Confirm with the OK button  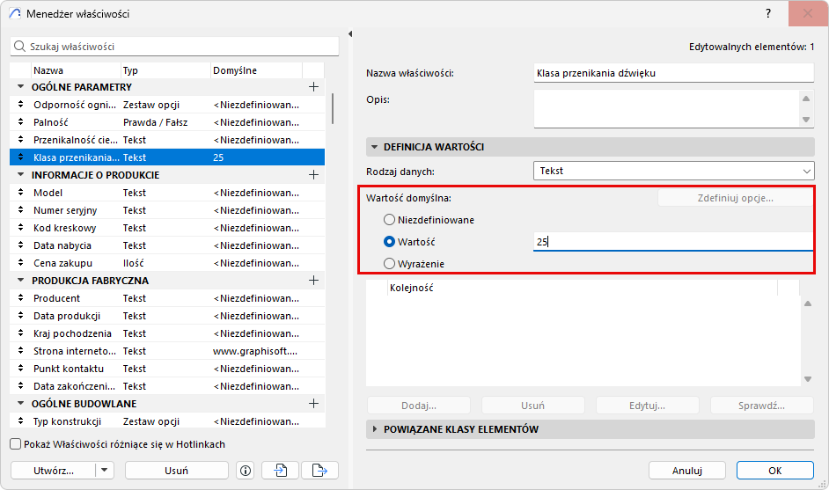(775, 471)
